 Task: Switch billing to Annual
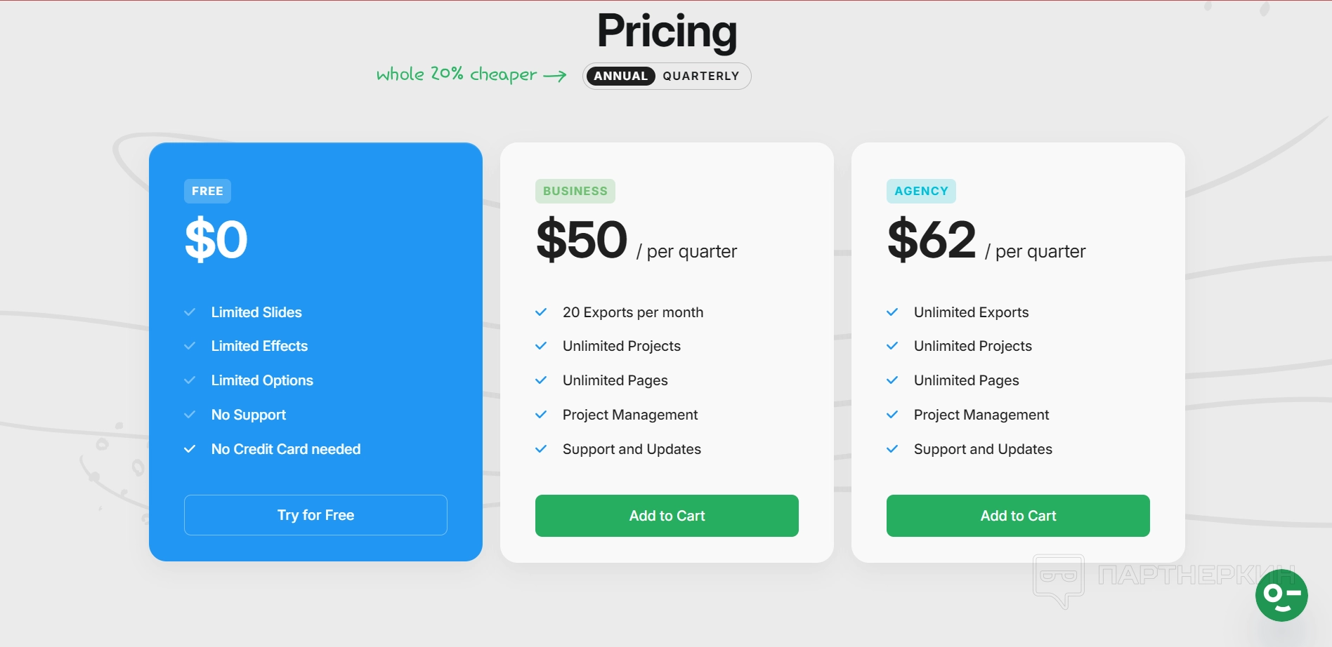click(620, 76)
